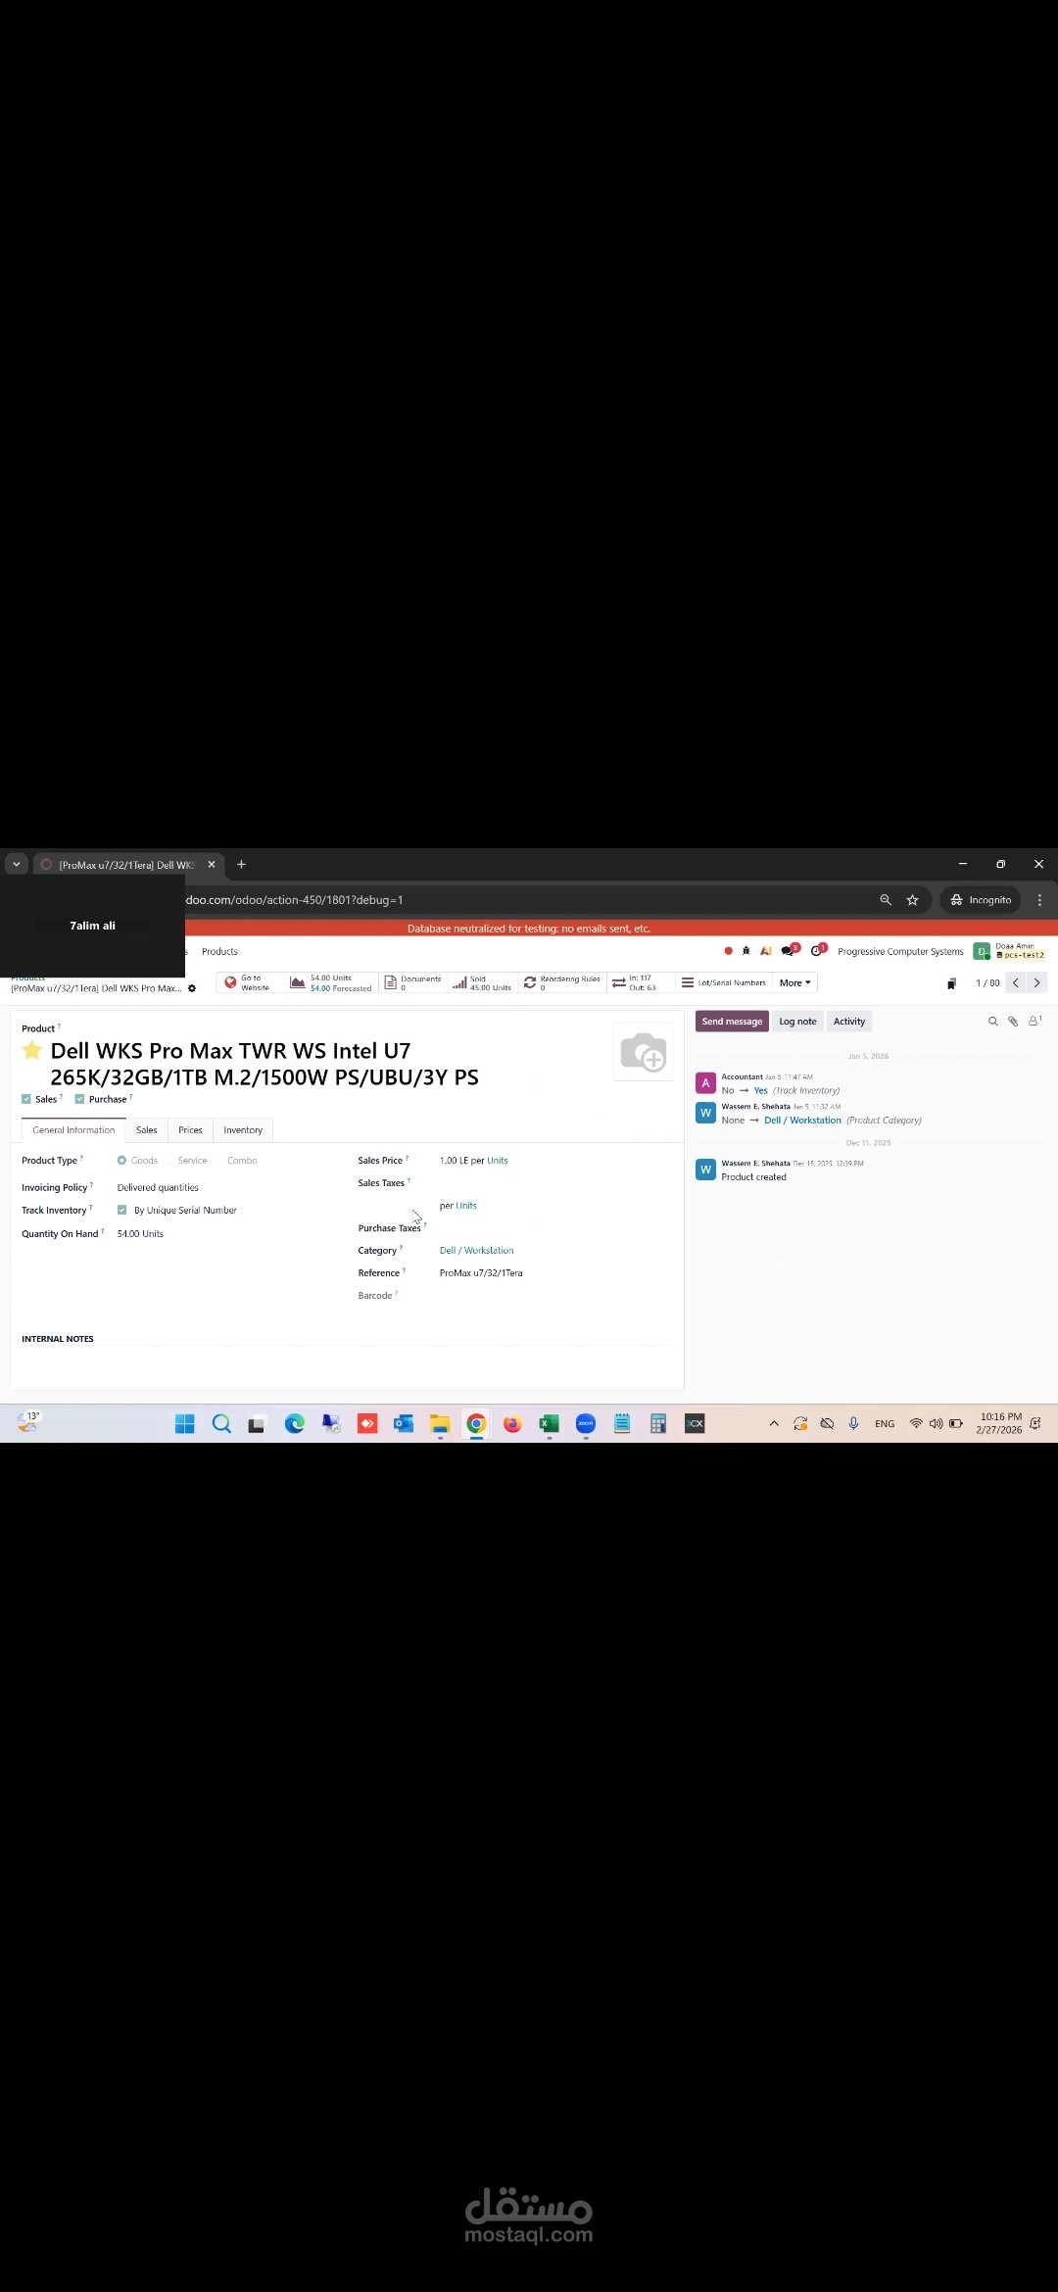This screenshot has width=1058, height=2292.
Task: Click the red recording dot icon
Action: click(728, 951)
